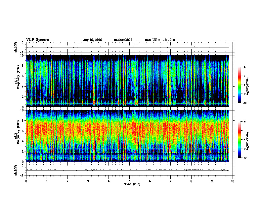Click the ch.3 voltage trace line panel
Image resolution: width=262 pixels, height=203 pixels.
[x=129, y=170]
